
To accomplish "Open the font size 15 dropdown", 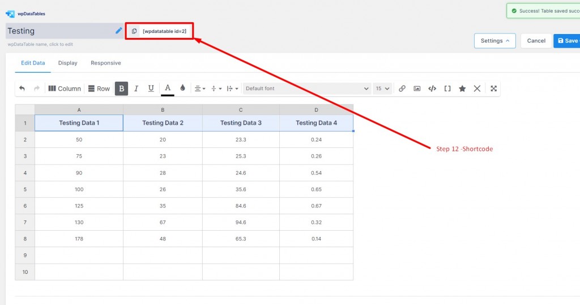I will tap(382, 88).
